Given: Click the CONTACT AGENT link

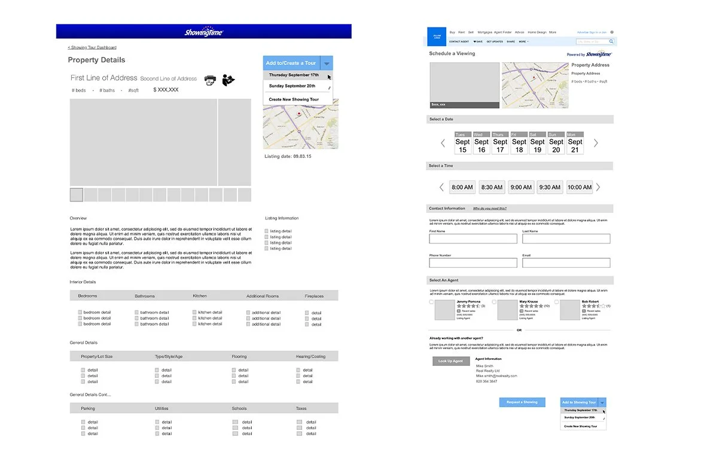Looking at the screenshot, I should coord(459,42).
